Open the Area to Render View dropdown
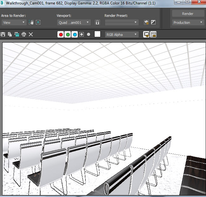This screenshot has width=206, height=197. [x=14, y=23]
